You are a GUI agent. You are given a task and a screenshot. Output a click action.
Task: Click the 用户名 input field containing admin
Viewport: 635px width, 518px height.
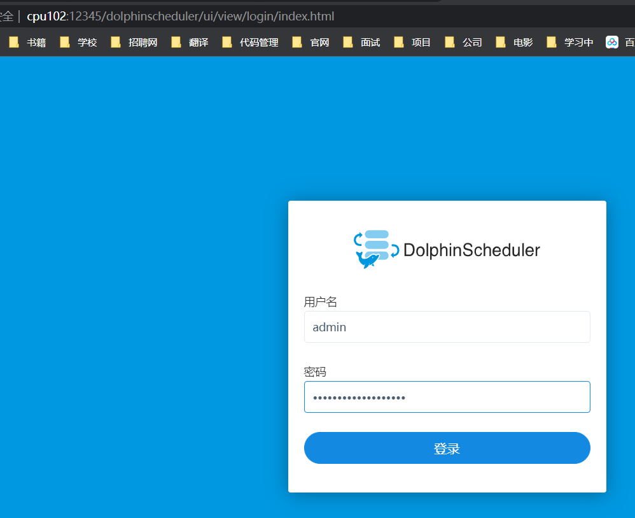tap(447, 327)
